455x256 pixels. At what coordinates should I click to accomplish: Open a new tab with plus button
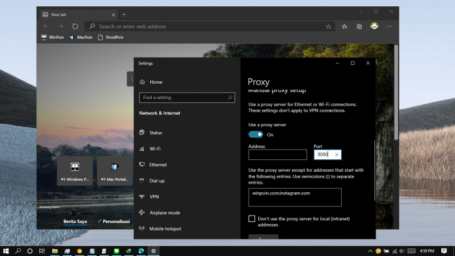point(124,14)
